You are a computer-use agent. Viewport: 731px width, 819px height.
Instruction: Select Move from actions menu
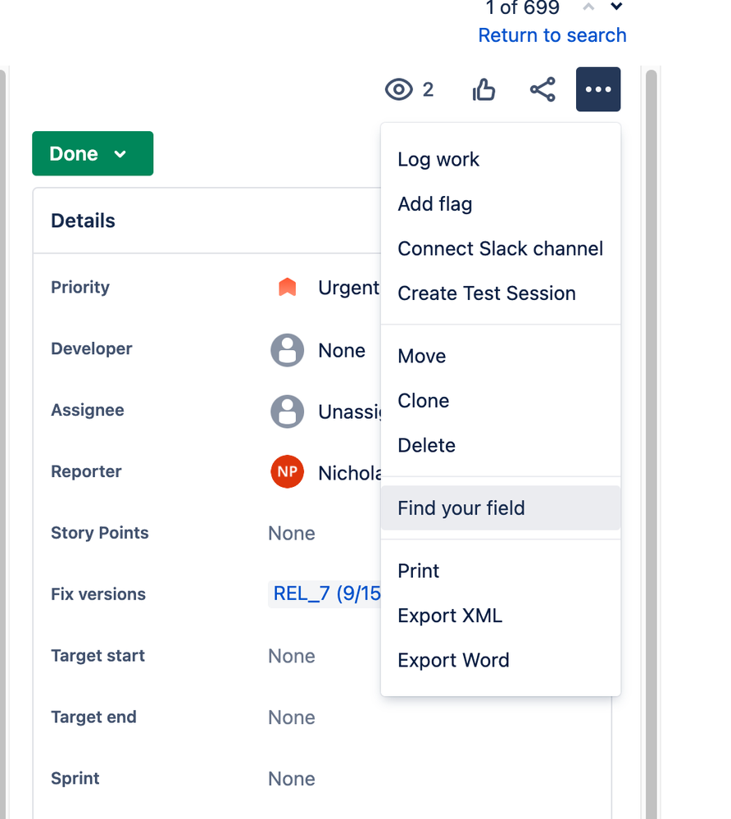click(x=501, y=357)
